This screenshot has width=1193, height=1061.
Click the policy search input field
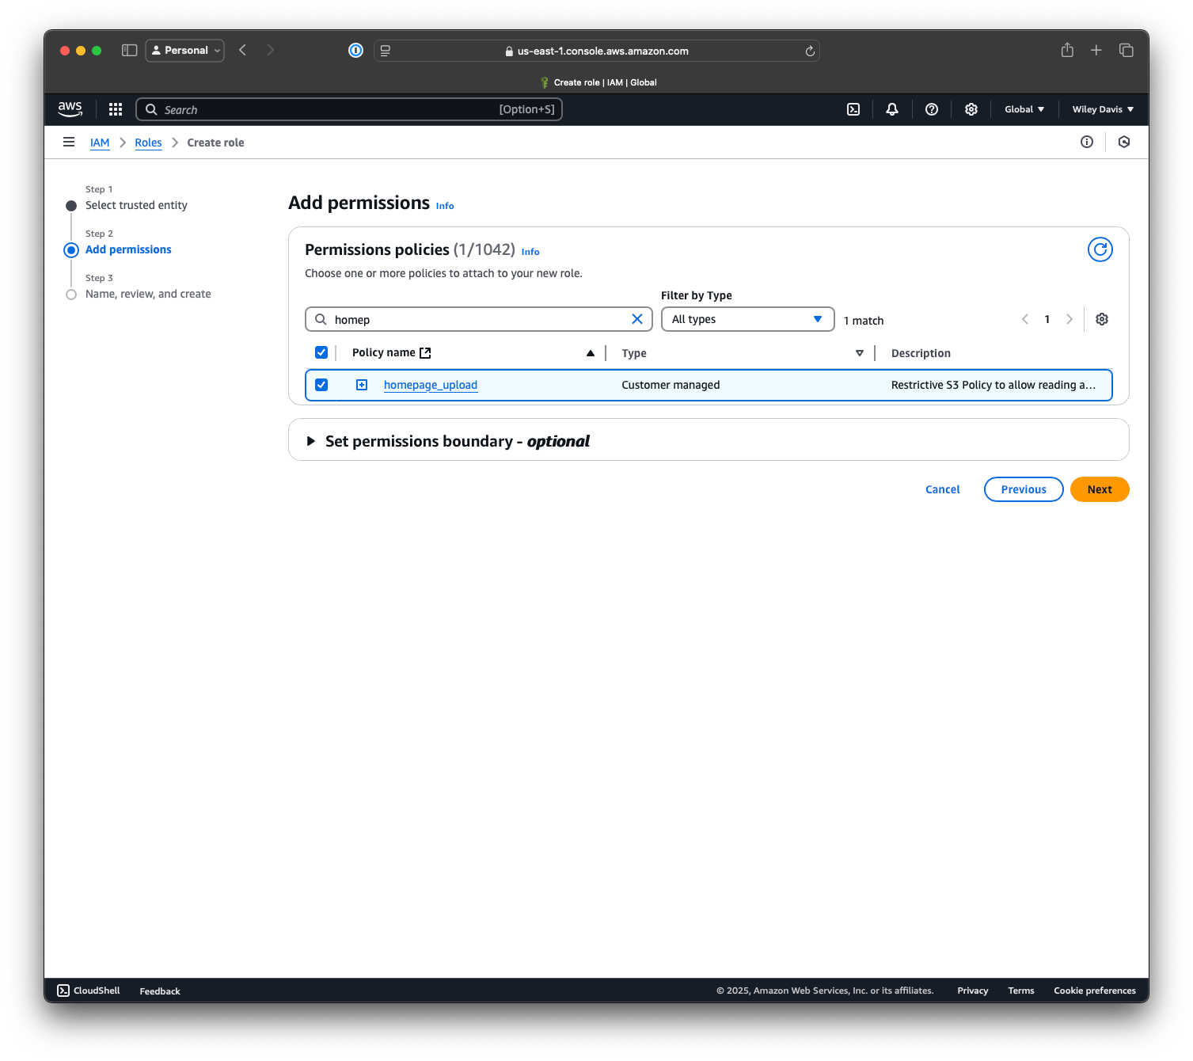475,319
